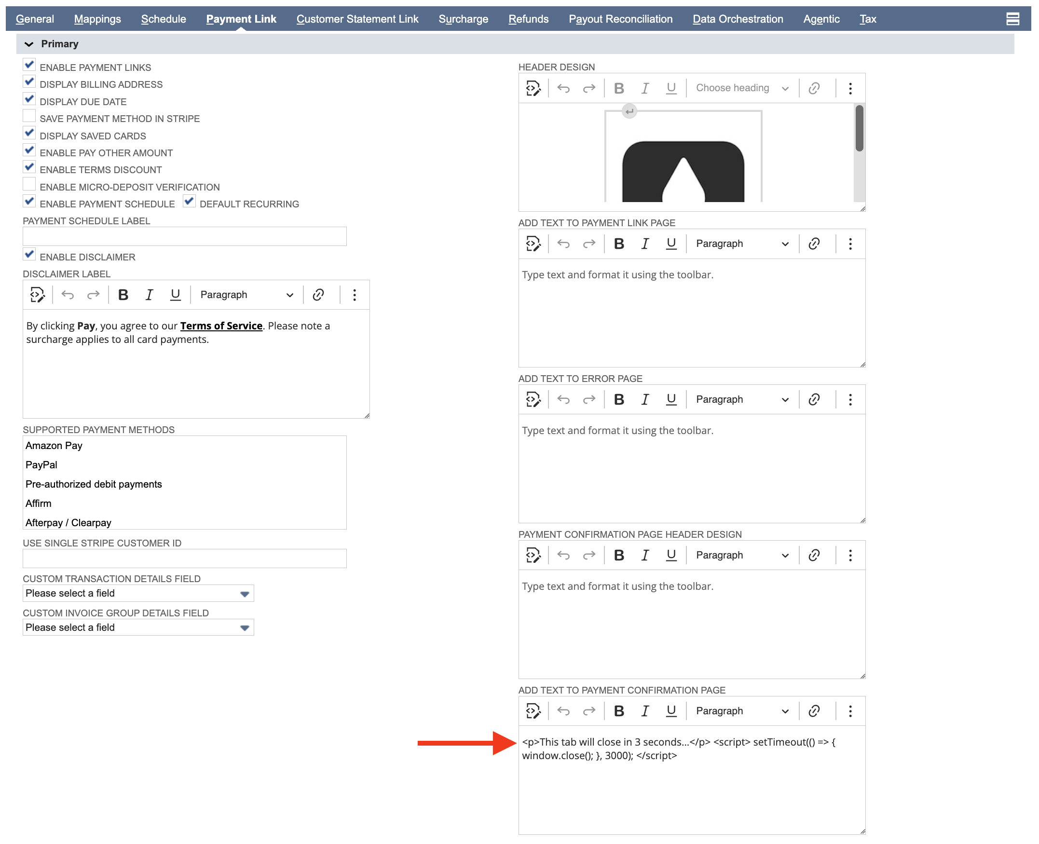The width and height of the screenshot is (1039, 844).
Task: Toggle Enable Pay Other Amount checkbox
Action: 29,150
